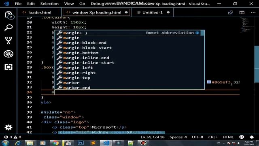Switch to window Xp loading.html tab

point(96,13)
